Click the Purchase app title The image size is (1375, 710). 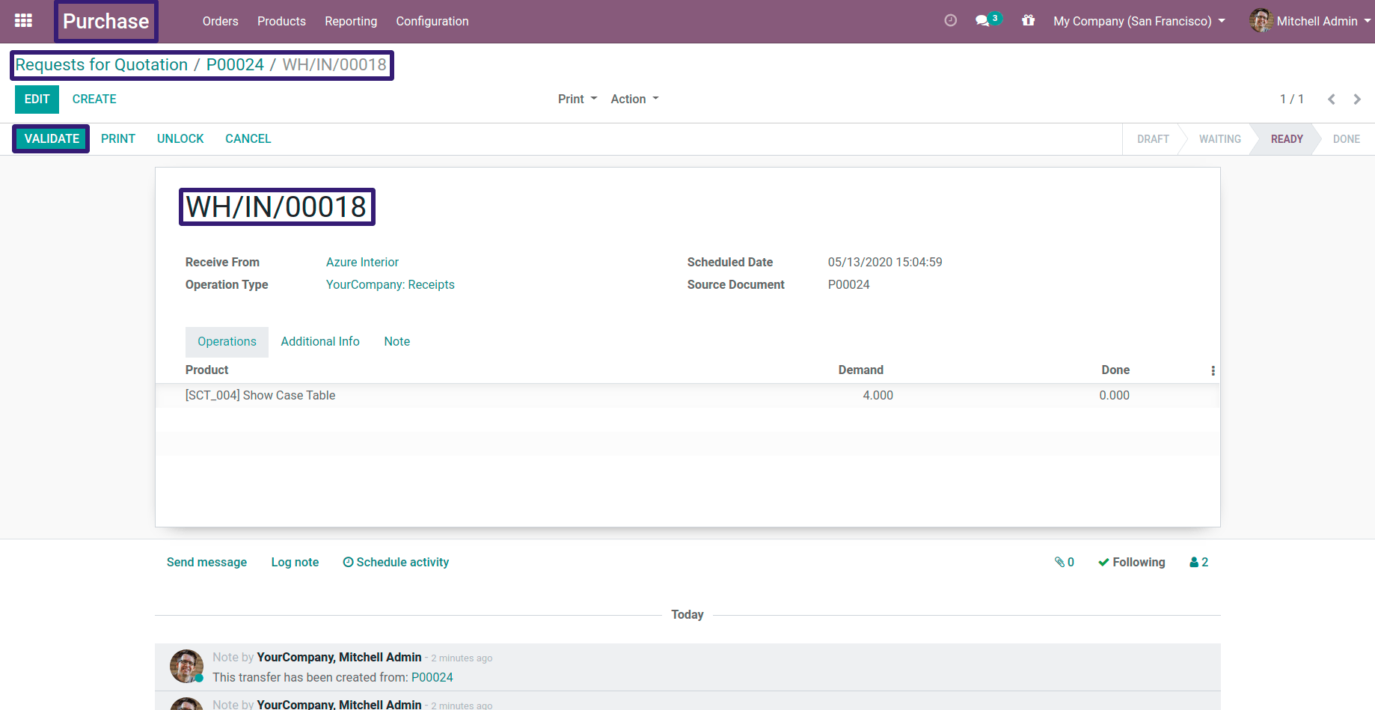coord(105,21)
